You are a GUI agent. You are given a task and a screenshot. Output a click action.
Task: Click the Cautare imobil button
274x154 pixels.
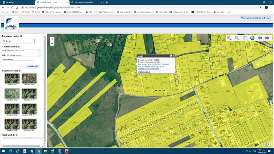[33, 66]
